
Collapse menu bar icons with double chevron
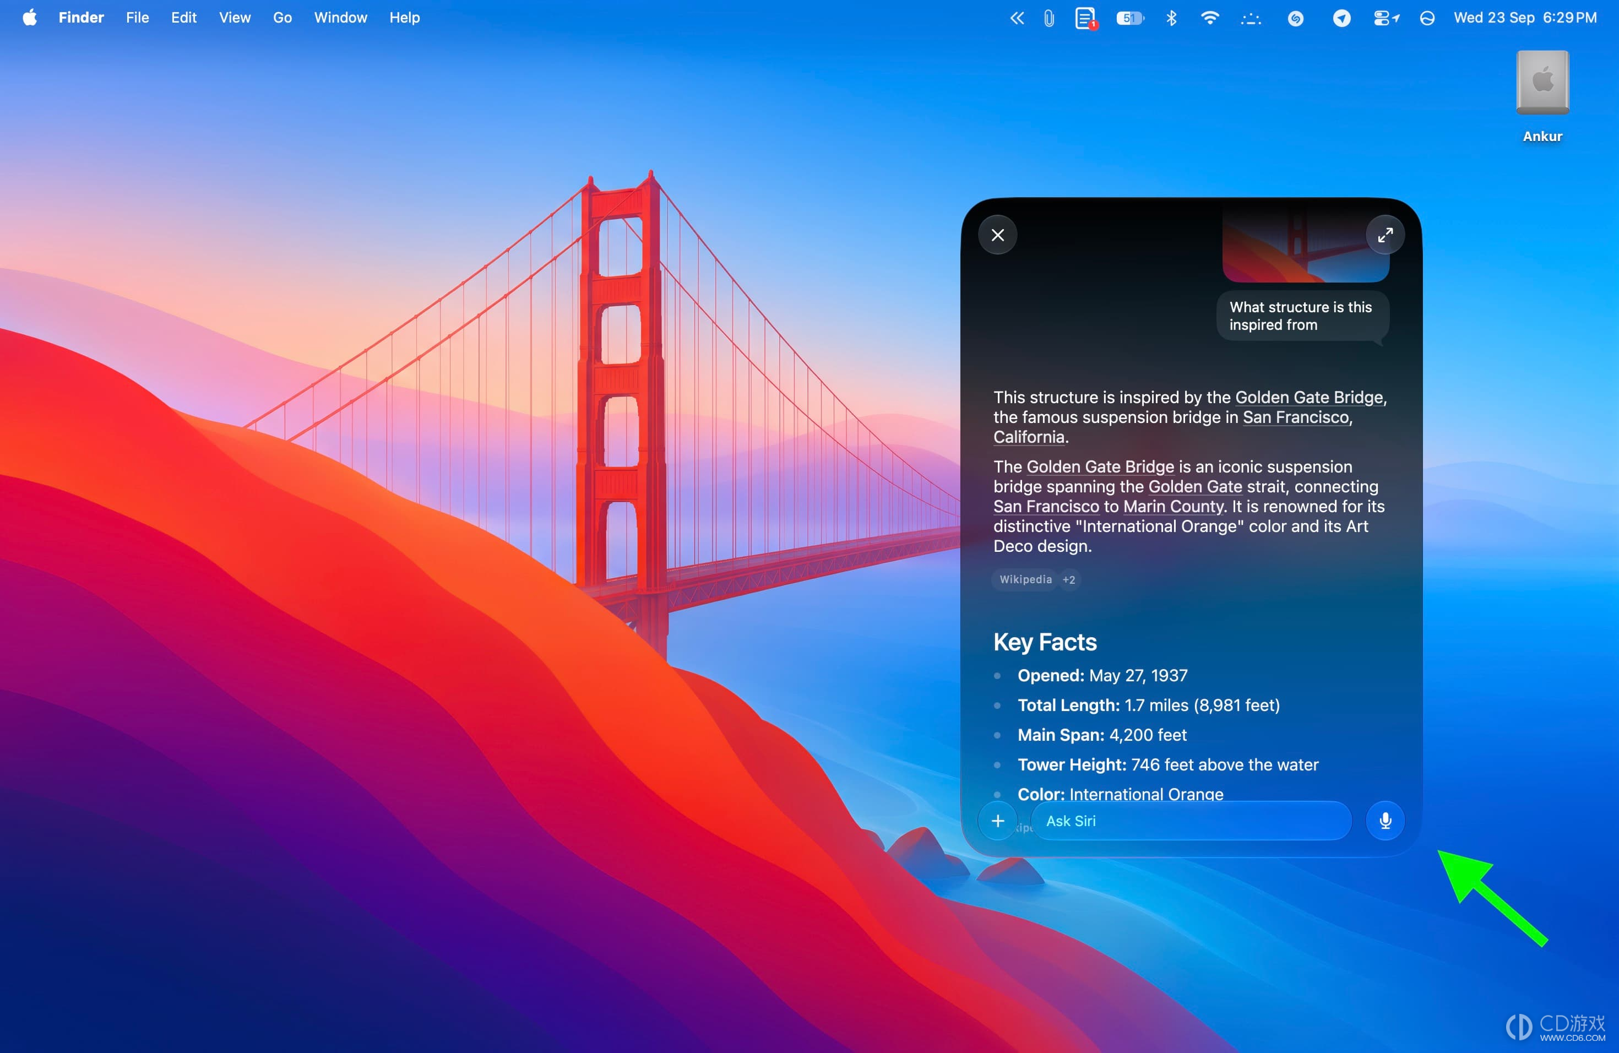tap(1017, 18)
